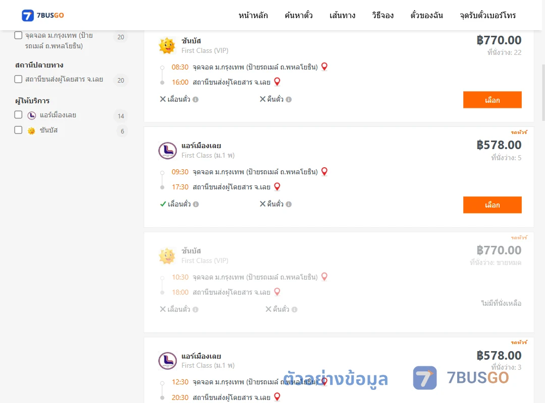The width and height of the screenshot is (545, 403).
Task: Go to หน้าหลัก menu
Action: (x=253, y=15)
